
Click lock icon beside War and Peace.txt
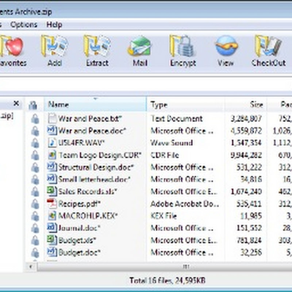[35, 119]
